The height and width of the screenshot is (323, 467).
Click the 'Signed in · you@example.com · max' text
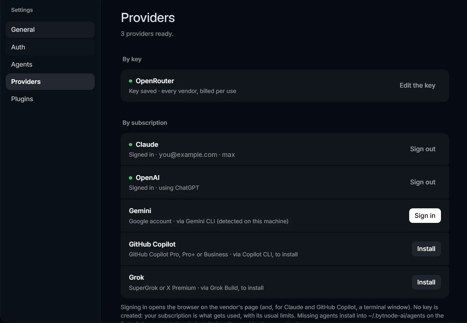[182, 155]
